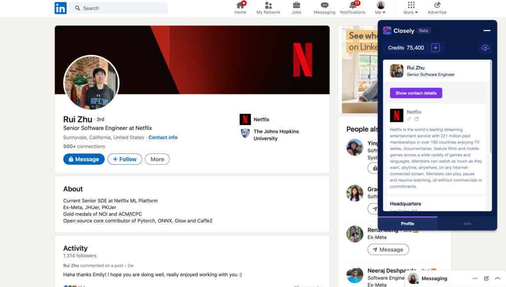This screenshot has height=287, width=506.
Task: Open the More actions dropdown on profile
Action: click(157, 159)
